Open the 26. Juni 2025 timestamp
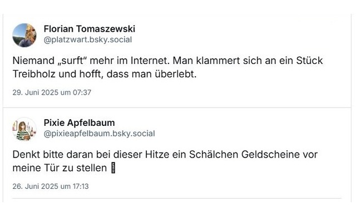The height and width of the screenshot is (211, 356). click(x=51, y=187)
